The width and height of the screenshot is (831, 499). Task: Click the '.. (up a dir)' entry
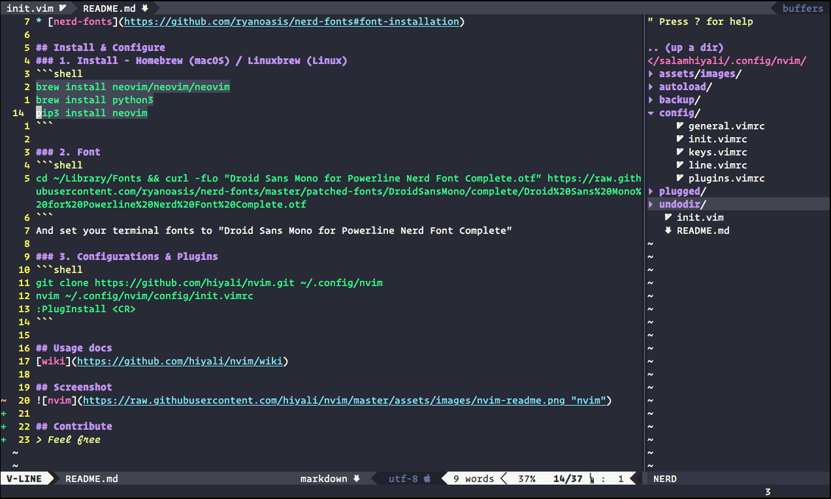coord(686,48)
